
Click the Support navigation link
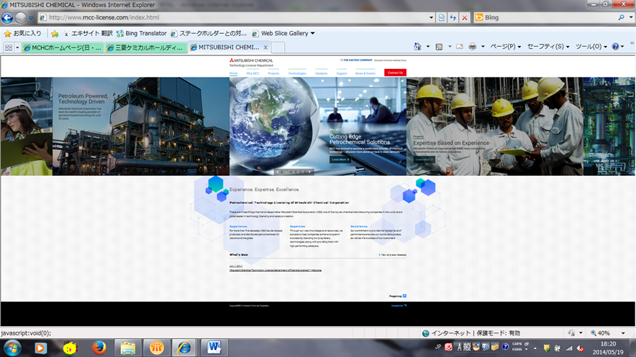(x=342, y=73)
